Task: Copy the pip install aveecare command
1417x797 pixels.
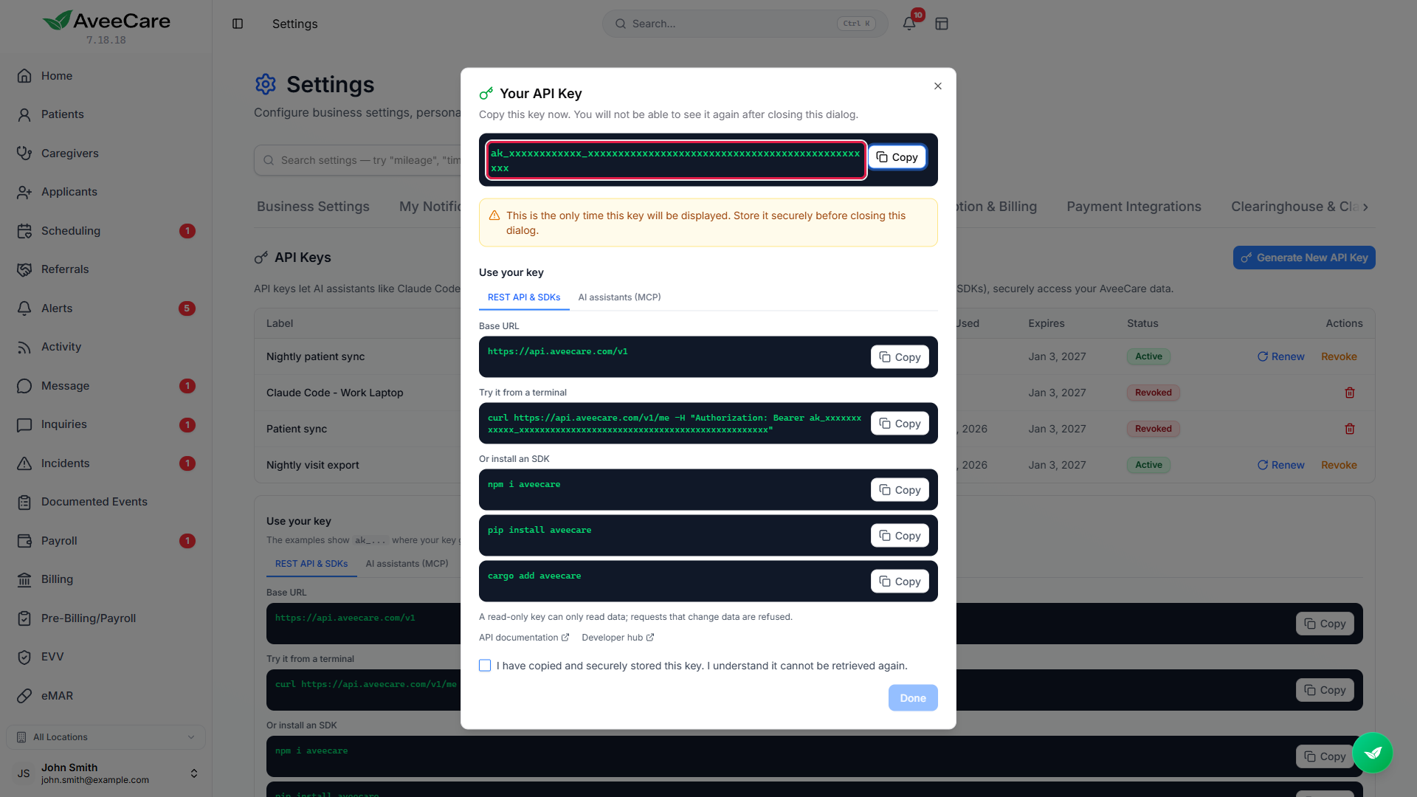Action: [900, 536]
